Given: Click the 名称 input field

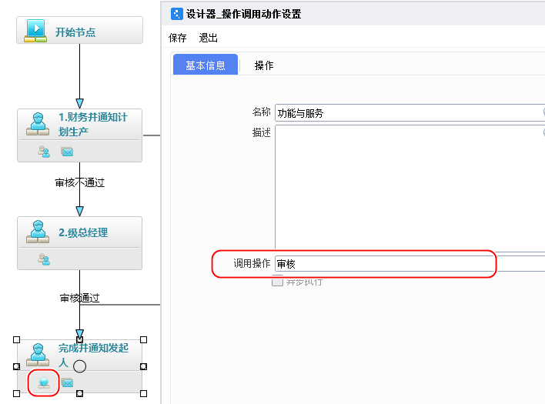Looking at the screenshot, I should [x=408, y=113].
